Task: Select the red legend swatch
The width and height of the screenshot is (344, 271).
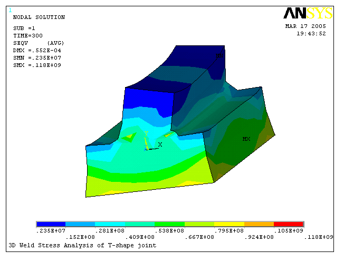Action: coord(289,224)
